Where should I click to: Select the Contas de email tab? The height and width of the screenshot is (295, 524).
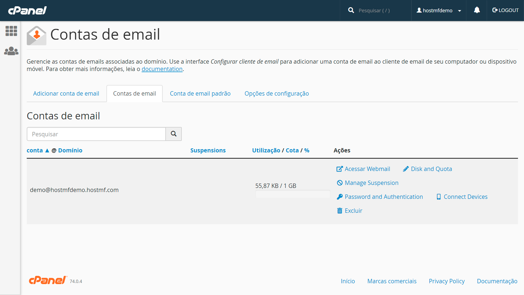[x=135, y=93]
